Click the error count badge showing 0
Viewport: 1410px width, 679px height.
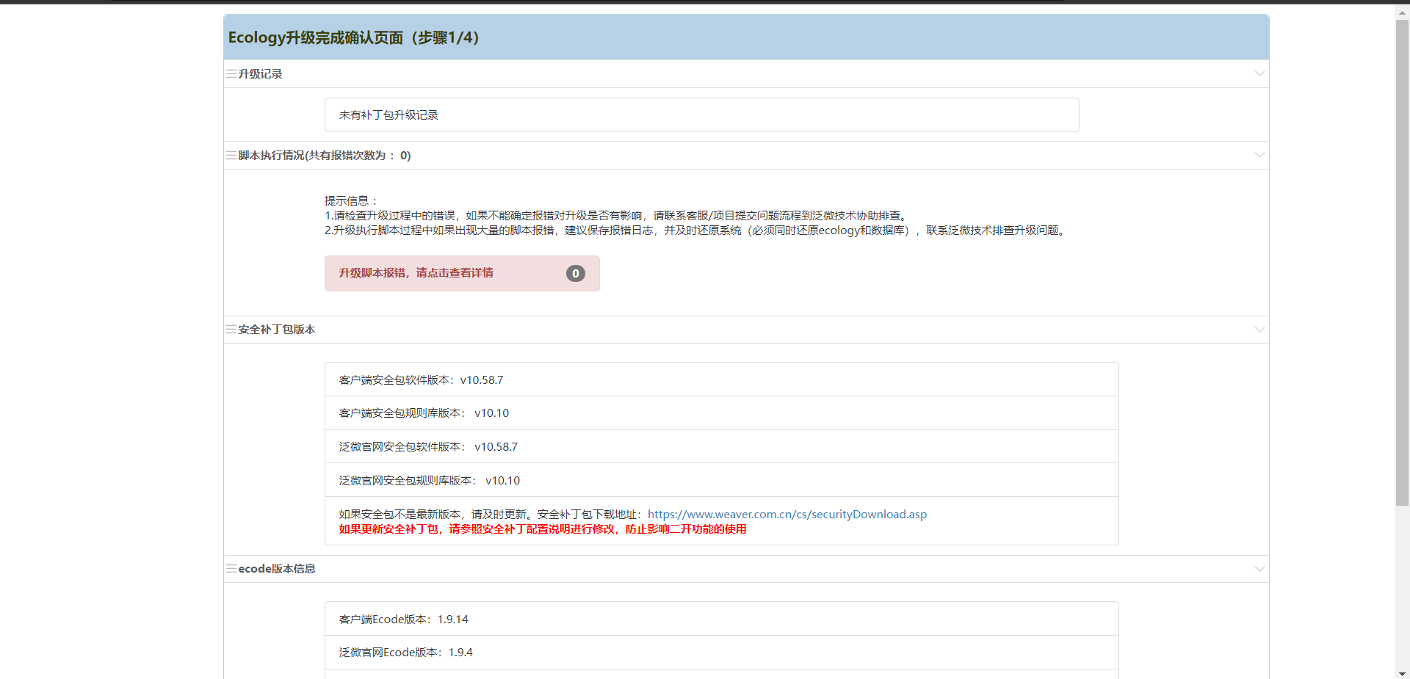pyautogui.click(x=576, y=273)
